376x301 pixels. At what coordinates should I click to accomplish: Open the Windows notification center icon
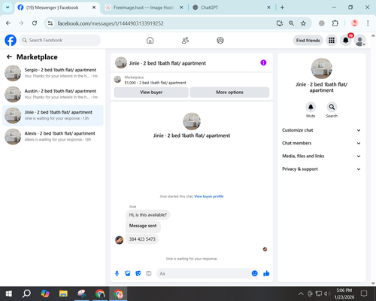[364, 293]
